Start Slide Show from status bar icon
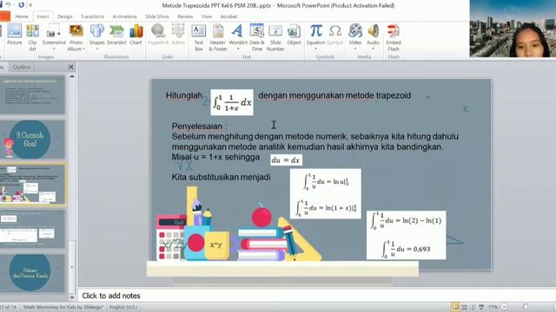556x312 pixels. pos(481,307)
